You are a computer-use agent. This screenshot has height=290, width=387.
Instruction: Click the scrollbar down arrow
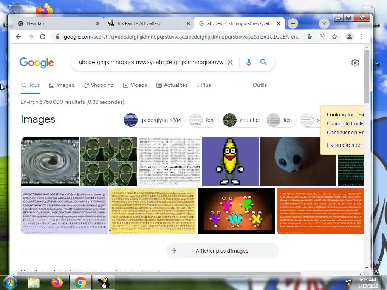(x=367, y=268)
